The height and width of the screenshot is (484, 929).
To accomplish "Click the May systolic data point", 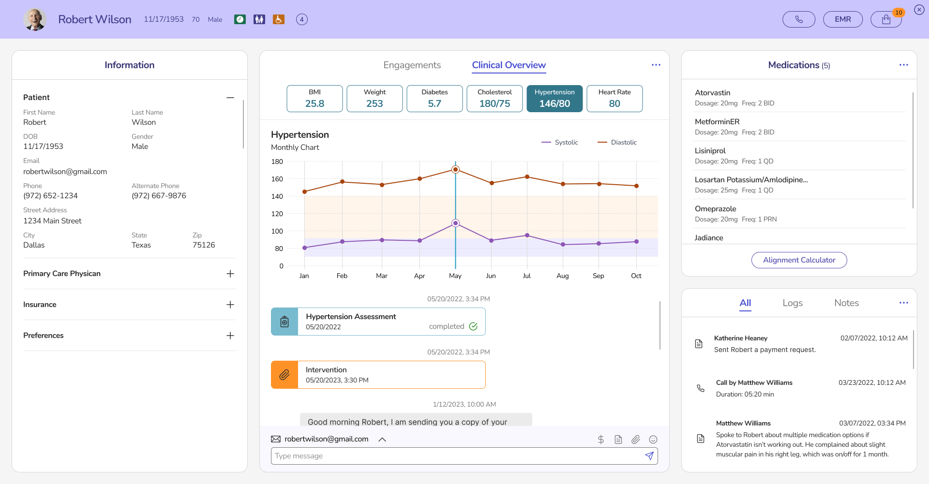I will click(455, 223).
